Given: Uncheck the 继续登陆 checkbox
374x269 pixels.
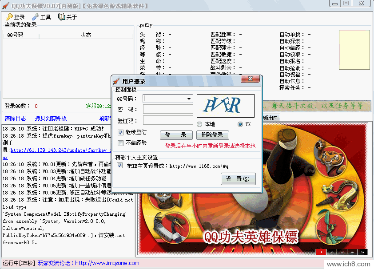Looking at the screenshot, I should pyautogui.click(x=120, y=132).
